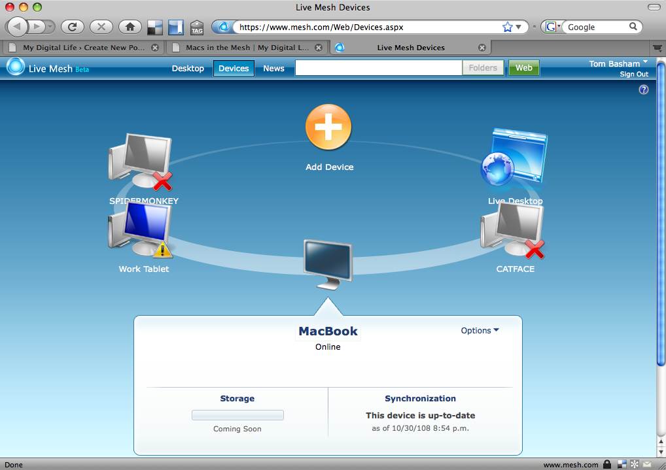The height and width of the screenshot is (470, 666).
Task: Select the SPIDERMONKEY offline computer icon
Action: pyautogui.click(x=141, y=161)
